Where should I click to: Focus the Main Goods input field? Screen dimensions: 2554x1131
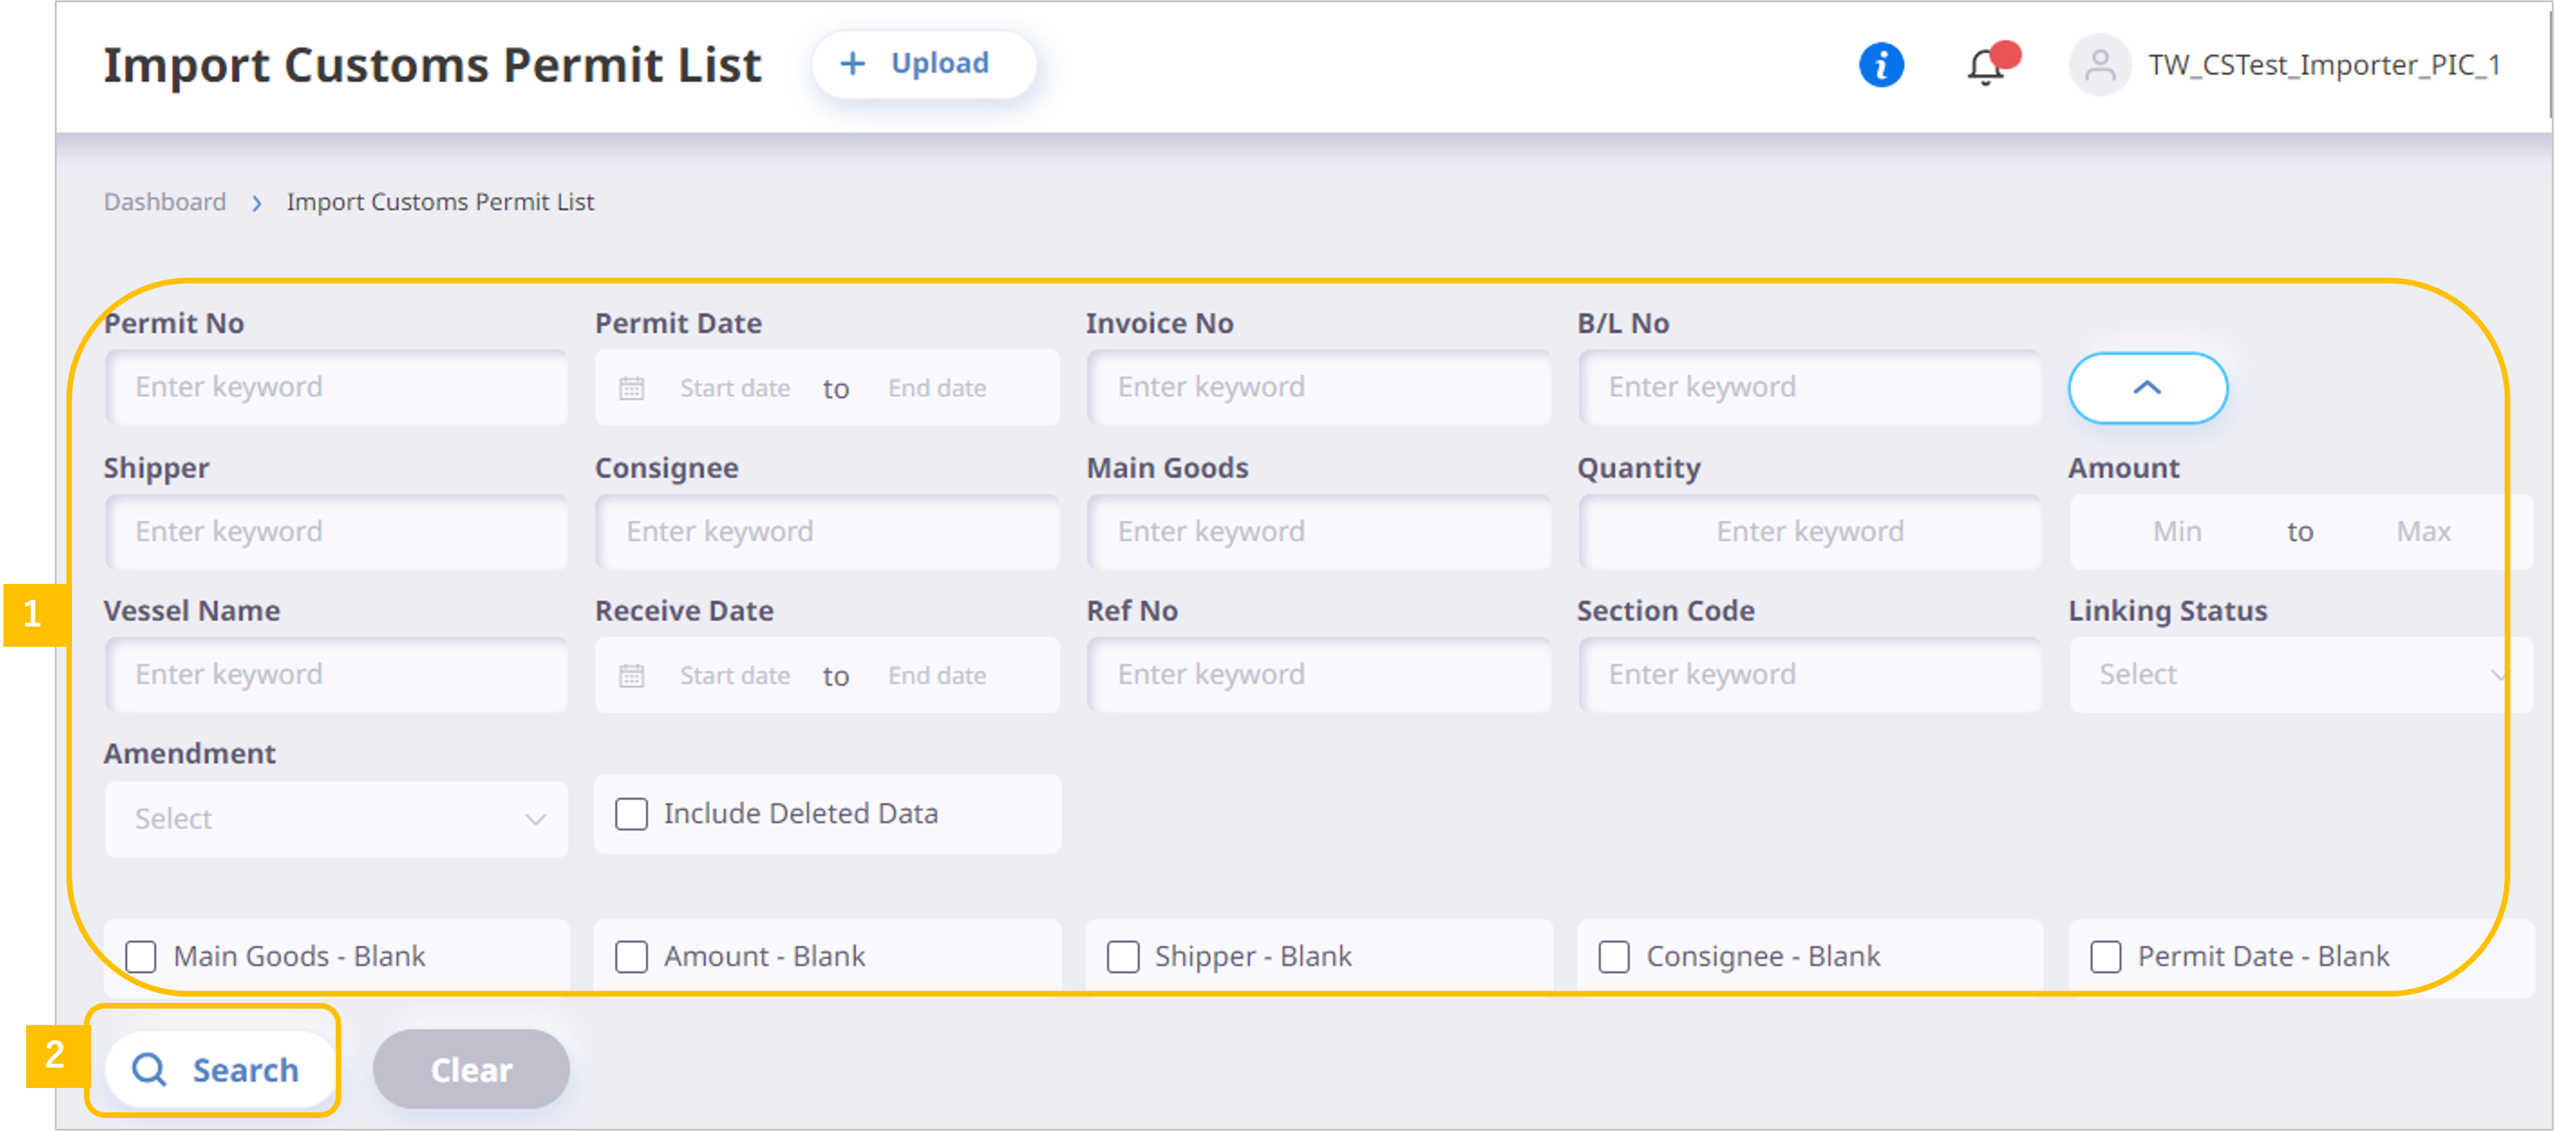click(1318, 531)
